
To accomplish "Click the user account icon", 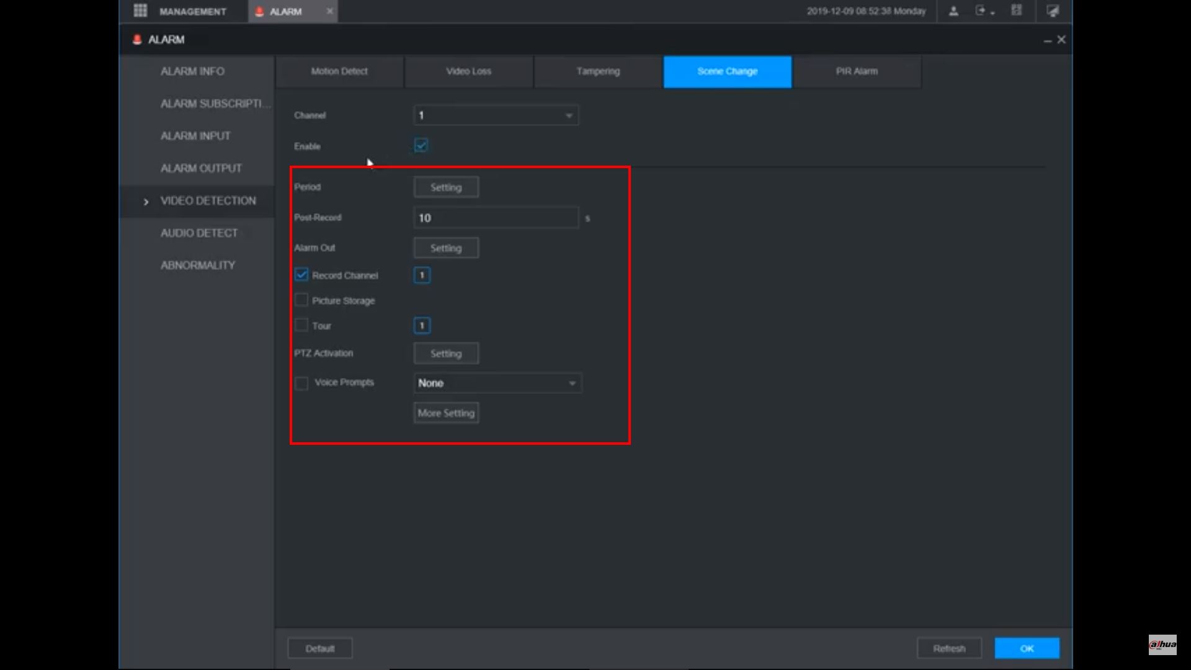I will (x=953, y=11).
